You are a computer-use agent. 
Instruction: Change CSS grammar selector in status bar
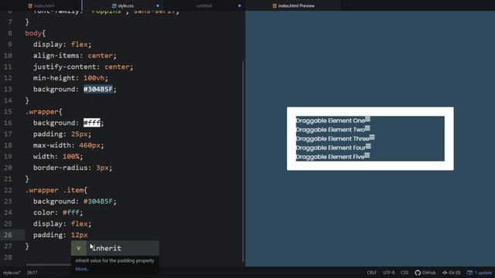point(405,273)
